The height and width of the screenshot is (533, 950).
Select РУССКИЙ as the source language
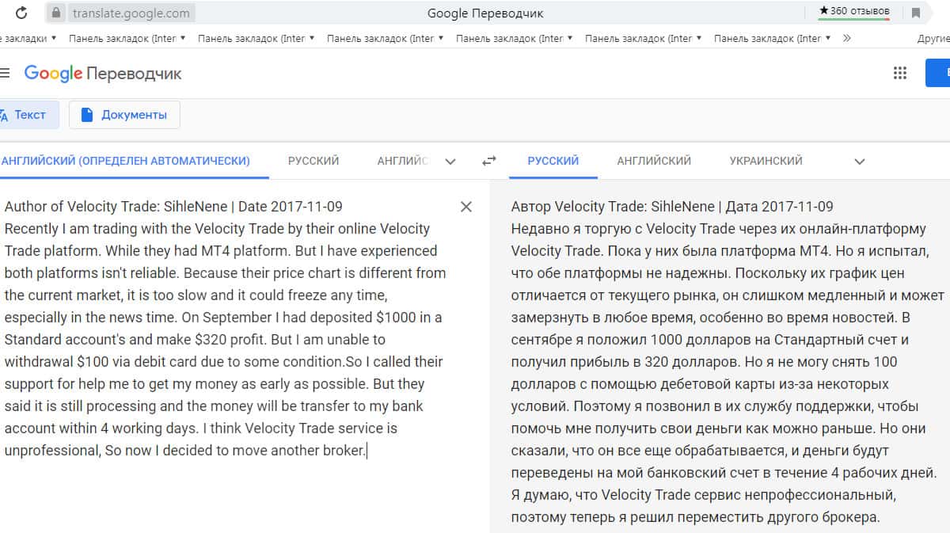click(313, 161)
